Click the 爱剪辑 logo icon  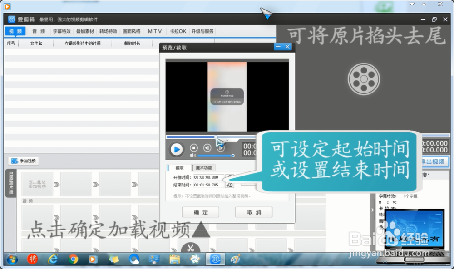[x=12, y=20]
